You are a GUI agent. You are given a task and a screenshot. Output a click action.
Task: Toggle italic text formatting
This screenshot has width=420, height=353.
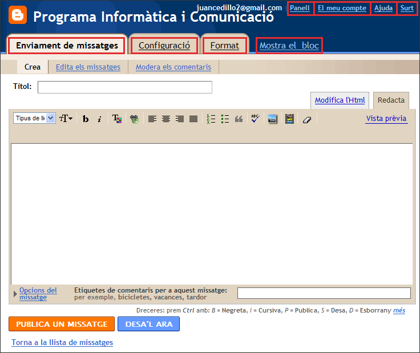(99, 119)
